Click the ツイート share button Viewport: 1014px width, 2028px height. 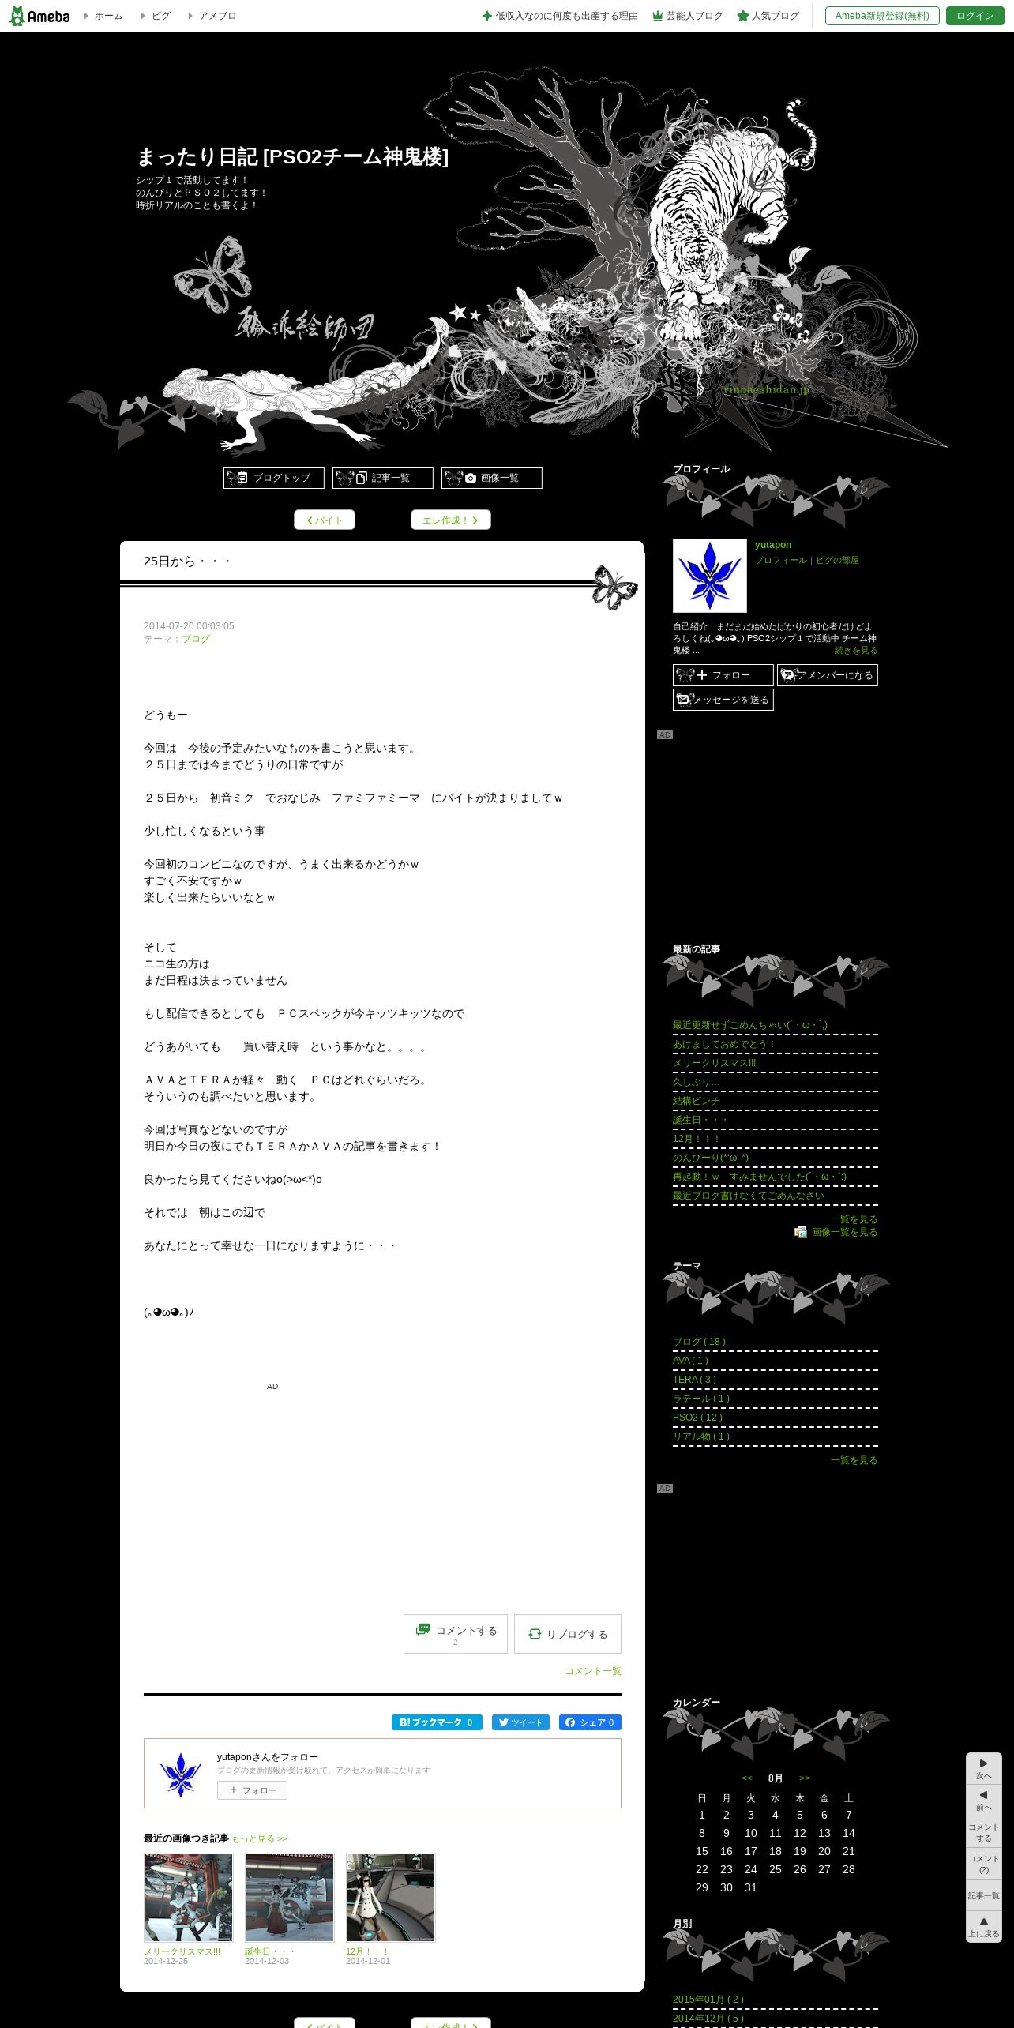pyautogui.click(x=520, y=1722)
